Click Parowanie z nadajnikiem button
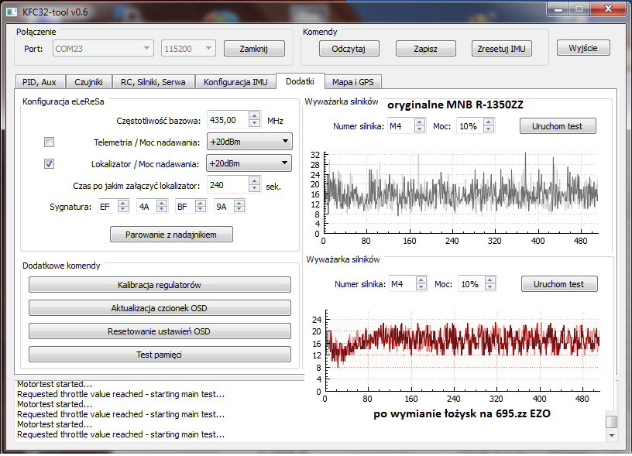 tap(171, 234)
